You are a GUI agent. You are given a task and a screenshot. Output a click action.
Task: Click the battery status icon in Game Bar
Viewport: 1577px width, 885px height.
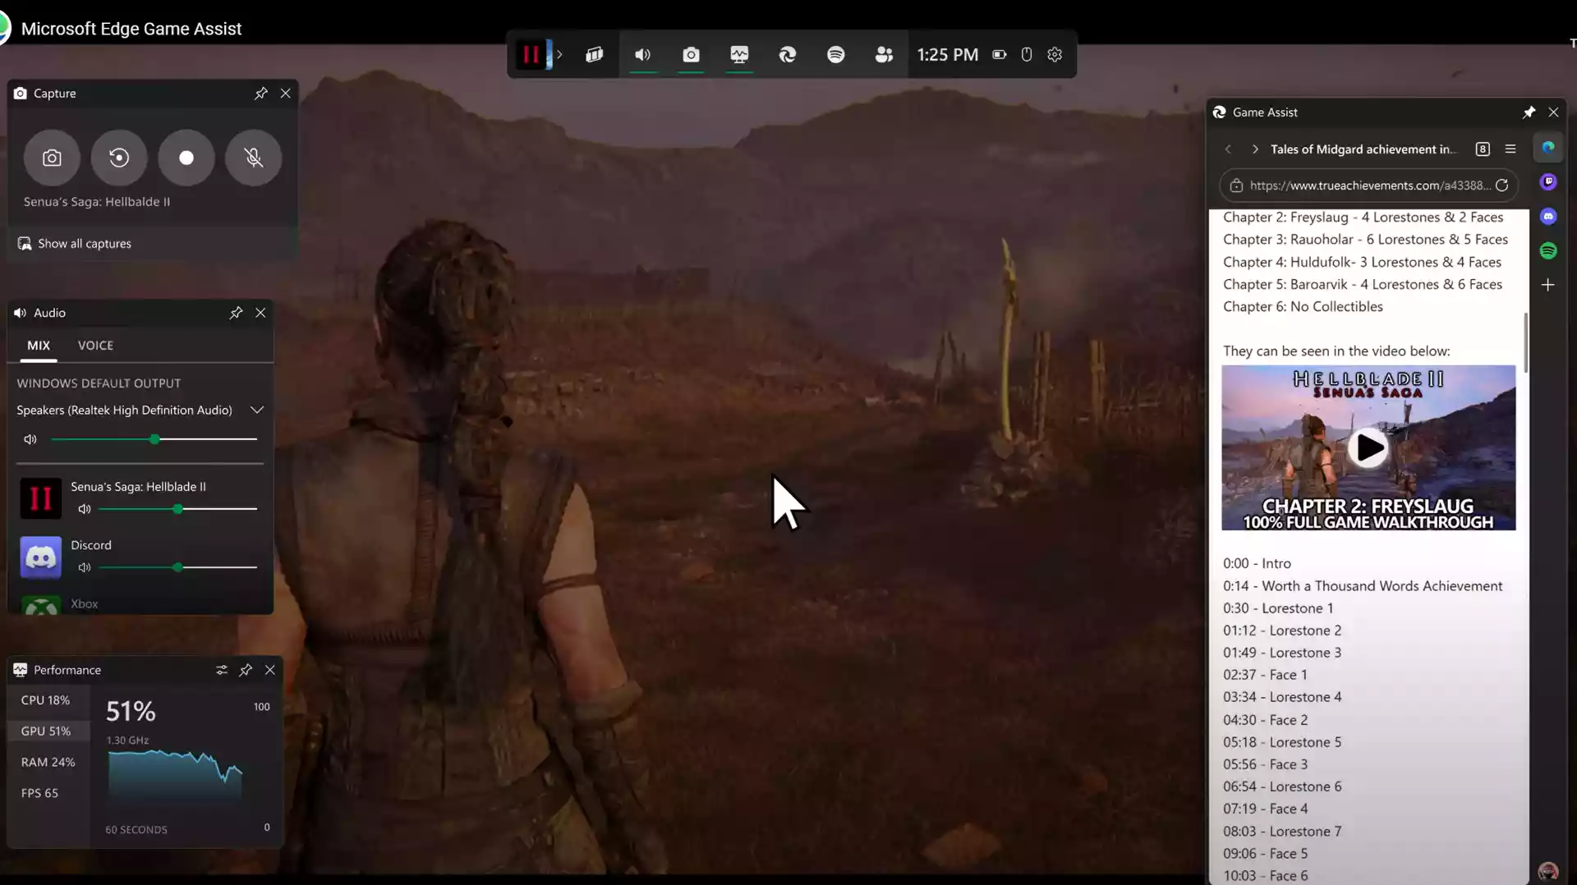1000,55
